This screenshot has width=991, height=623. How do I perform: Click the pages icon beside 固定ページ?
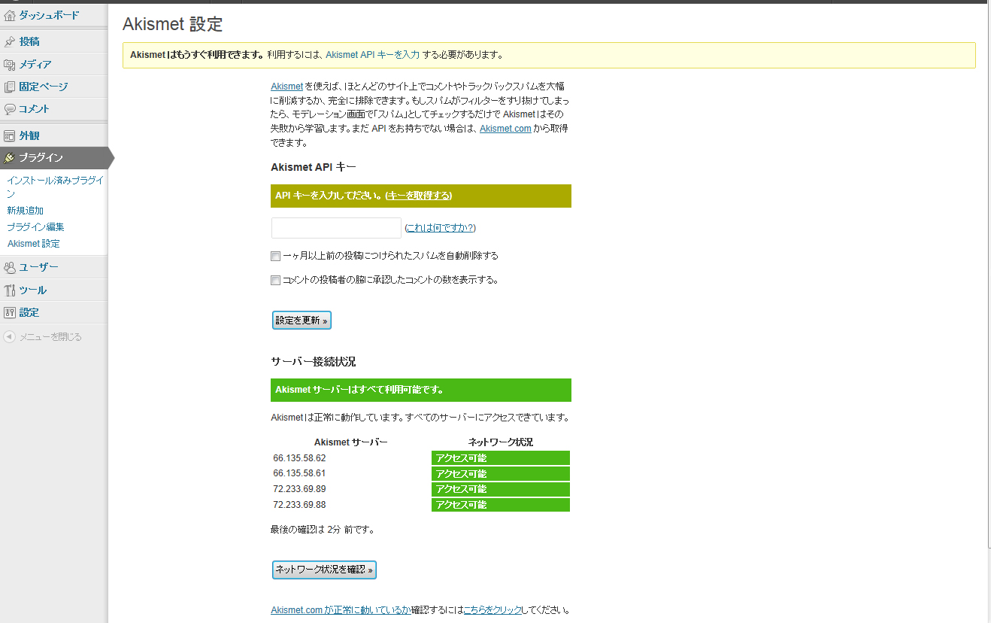pos(10,87)
